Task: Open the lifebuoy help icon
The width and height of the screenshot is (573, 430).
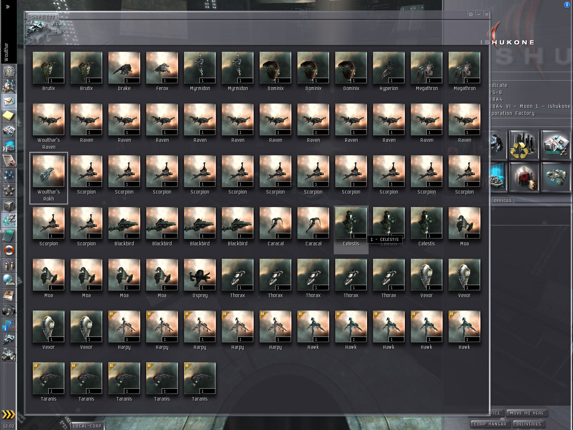Action: [8, 251]
